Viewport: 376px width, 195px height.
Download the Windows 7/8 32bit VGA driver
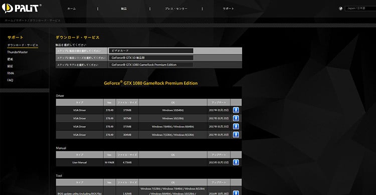coord(236,134)
